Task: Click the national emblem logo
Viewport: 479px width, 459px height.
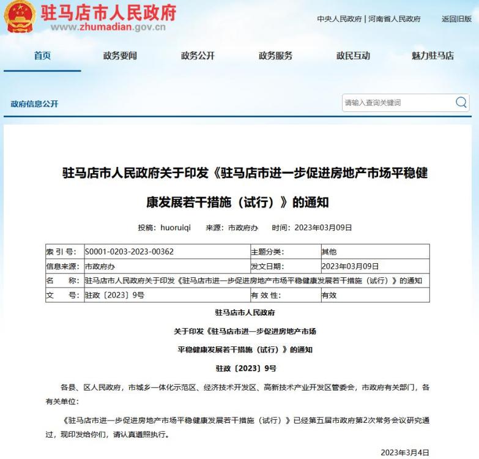Action: click(19, 18)
